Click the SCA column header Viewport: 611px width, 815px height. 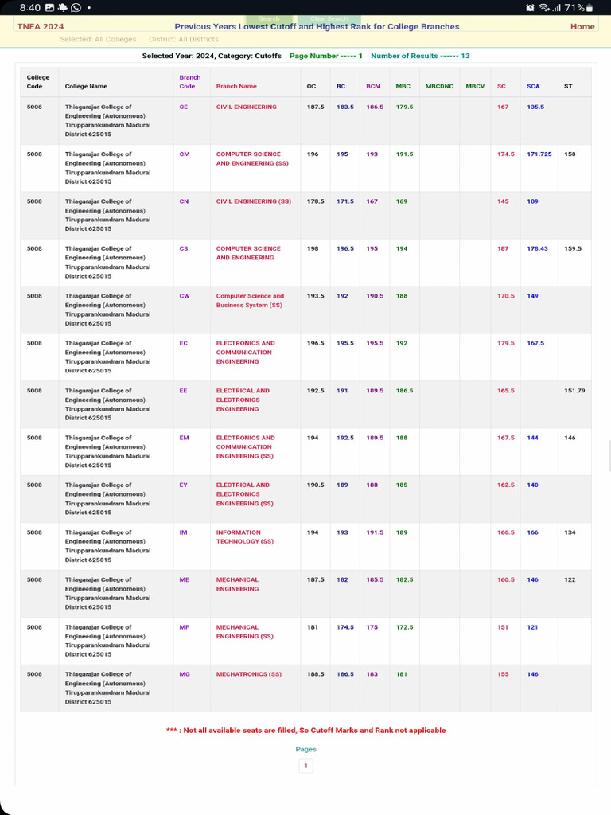coord(533,86)
